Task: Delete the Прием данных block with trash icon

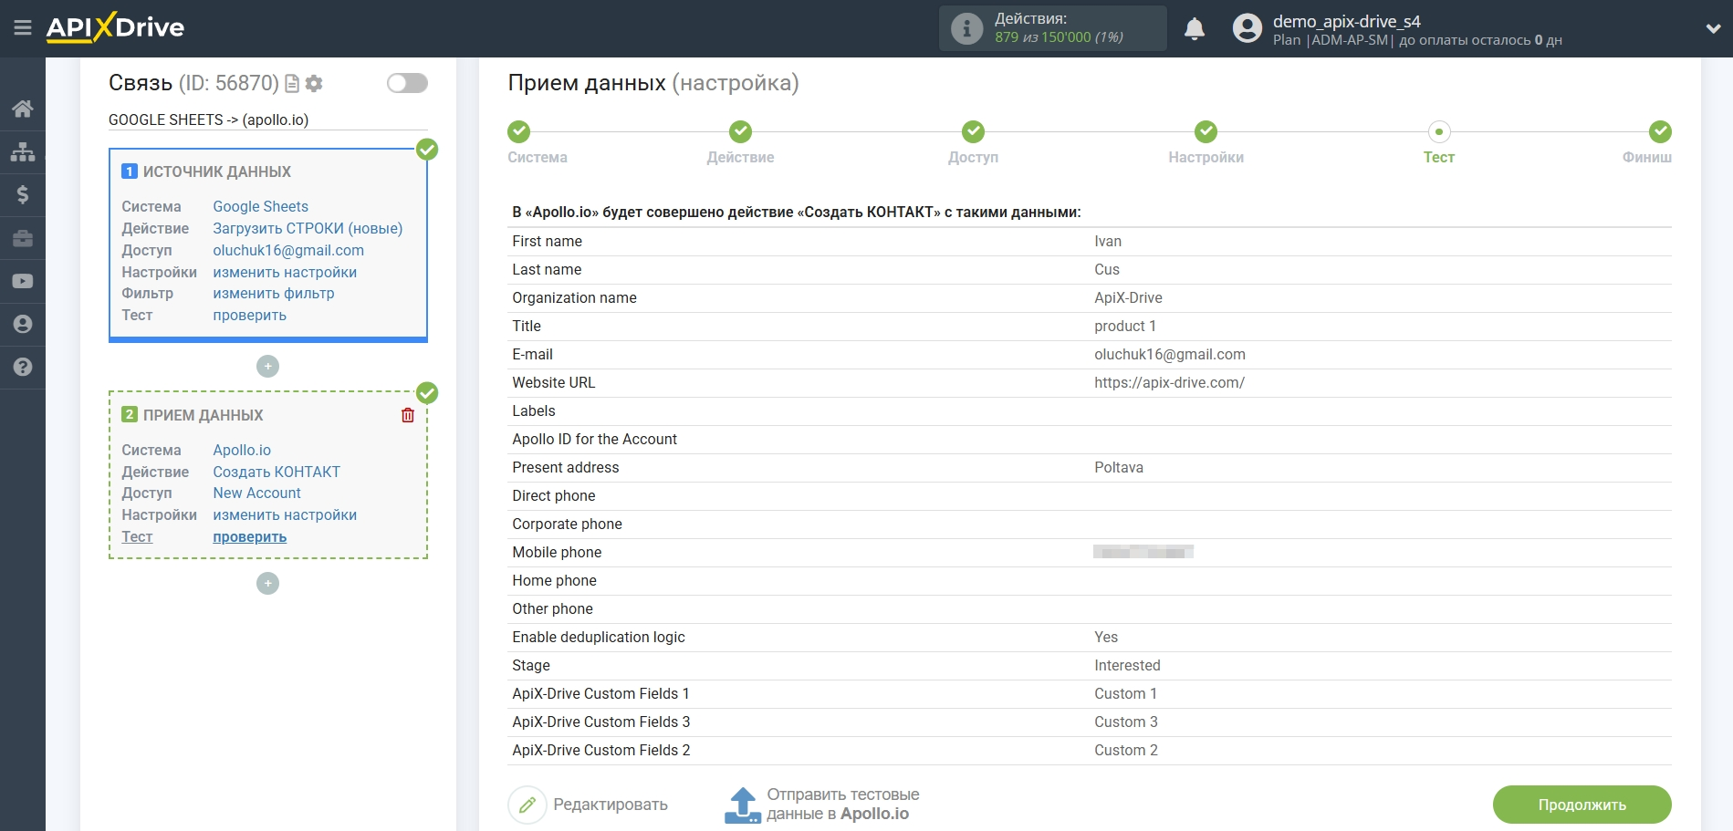Action: (408, 414)
